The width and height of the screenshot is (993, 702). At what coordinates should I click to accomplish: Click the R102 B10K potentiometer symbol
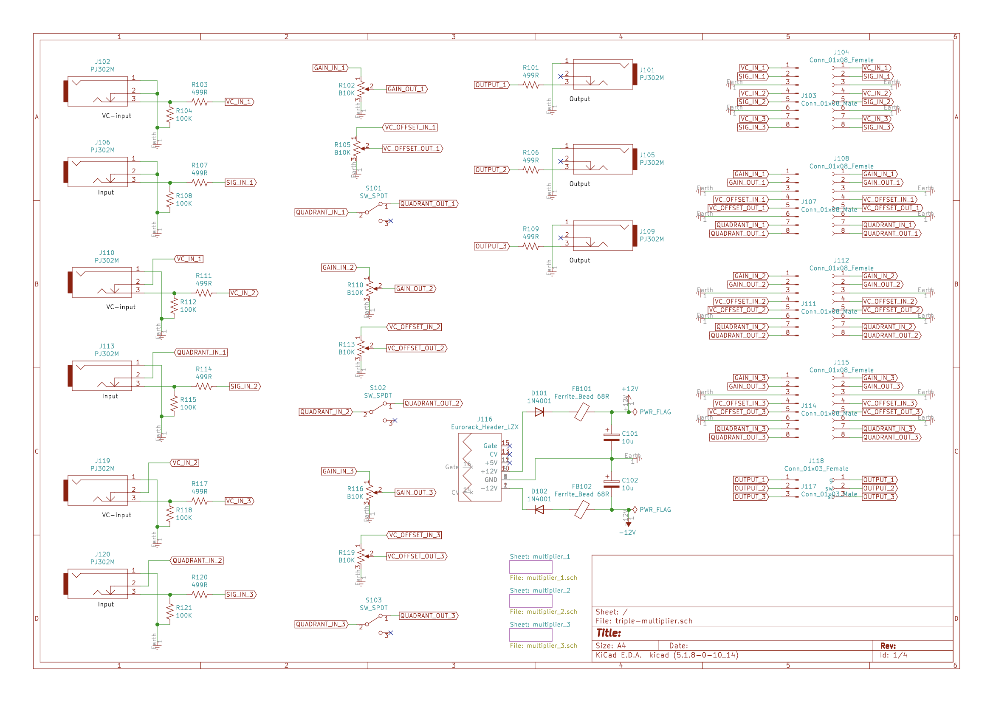coord(361,89)
